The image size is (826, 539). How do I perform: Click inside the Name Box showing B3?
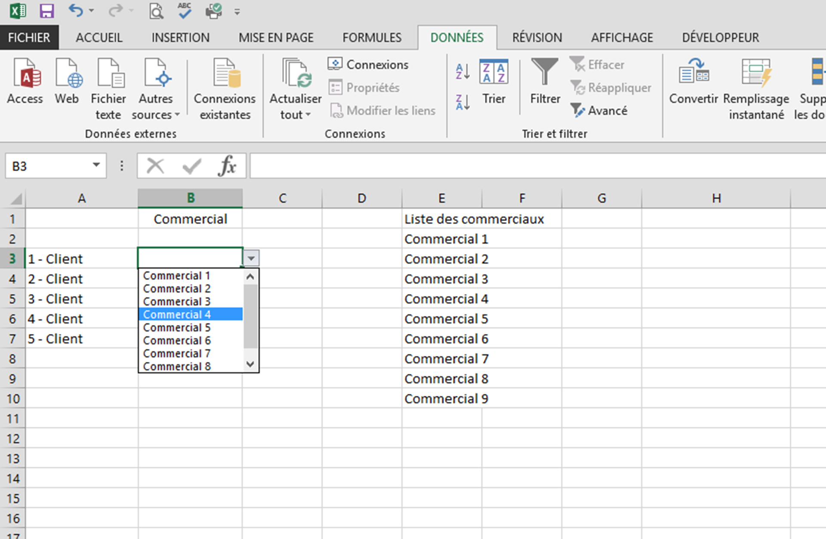[x=47, y=166]
